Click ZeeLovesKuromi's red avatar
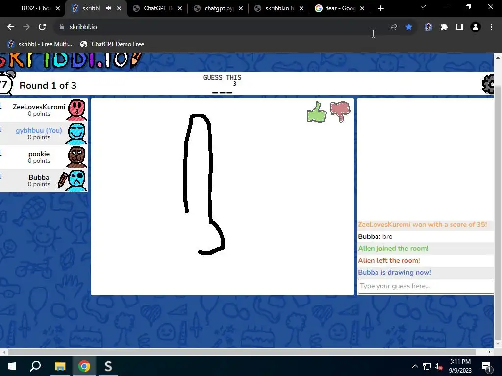The image size is (502, 376). pos(76,110)
